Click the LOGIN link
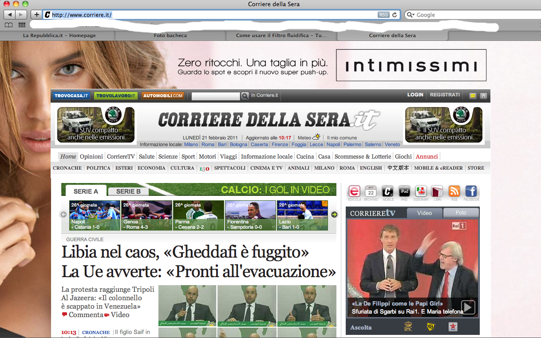 click(415, 95)
